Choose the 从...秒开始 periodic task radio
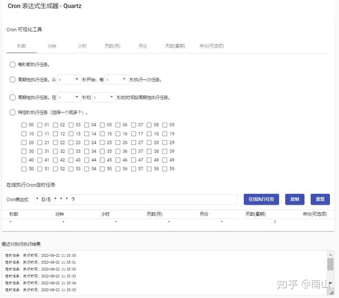This screenshot has width=339, height=298. point(12,80)
